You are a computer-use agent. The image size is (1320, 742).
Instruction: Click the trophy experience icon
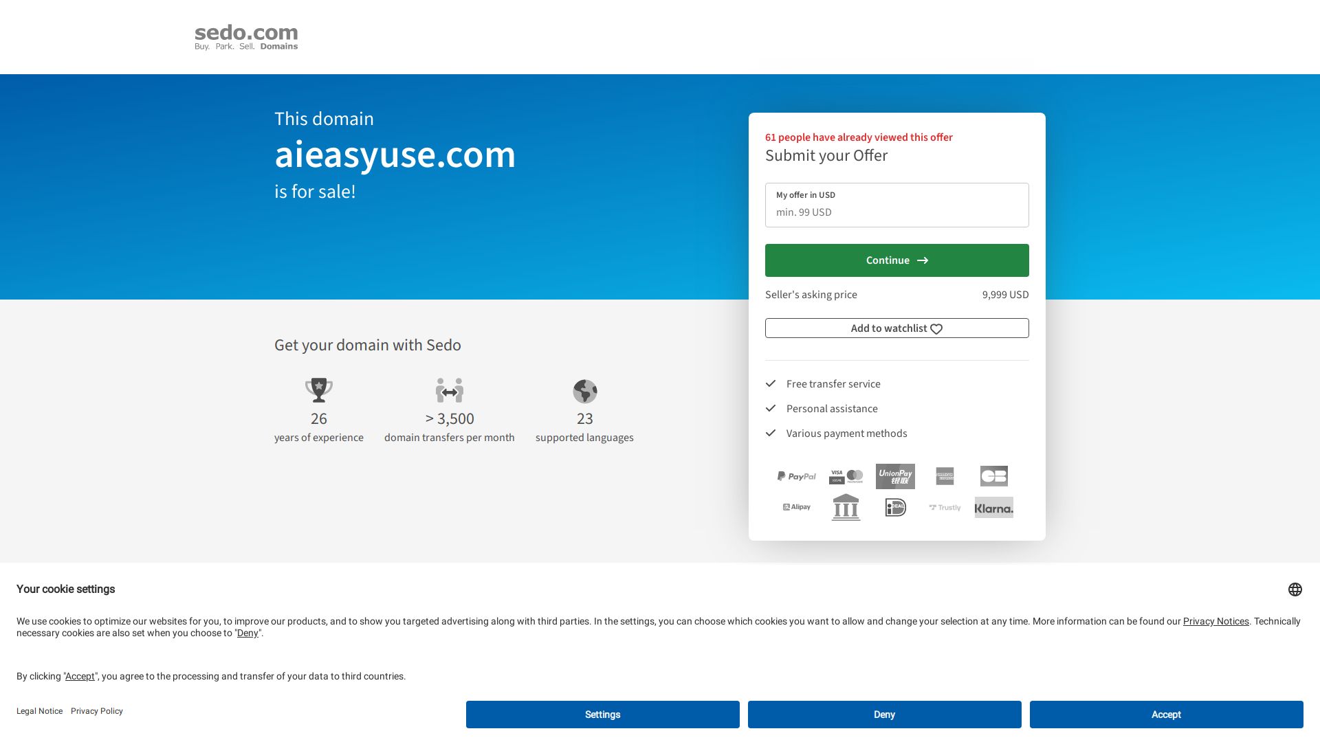[318, 390]
